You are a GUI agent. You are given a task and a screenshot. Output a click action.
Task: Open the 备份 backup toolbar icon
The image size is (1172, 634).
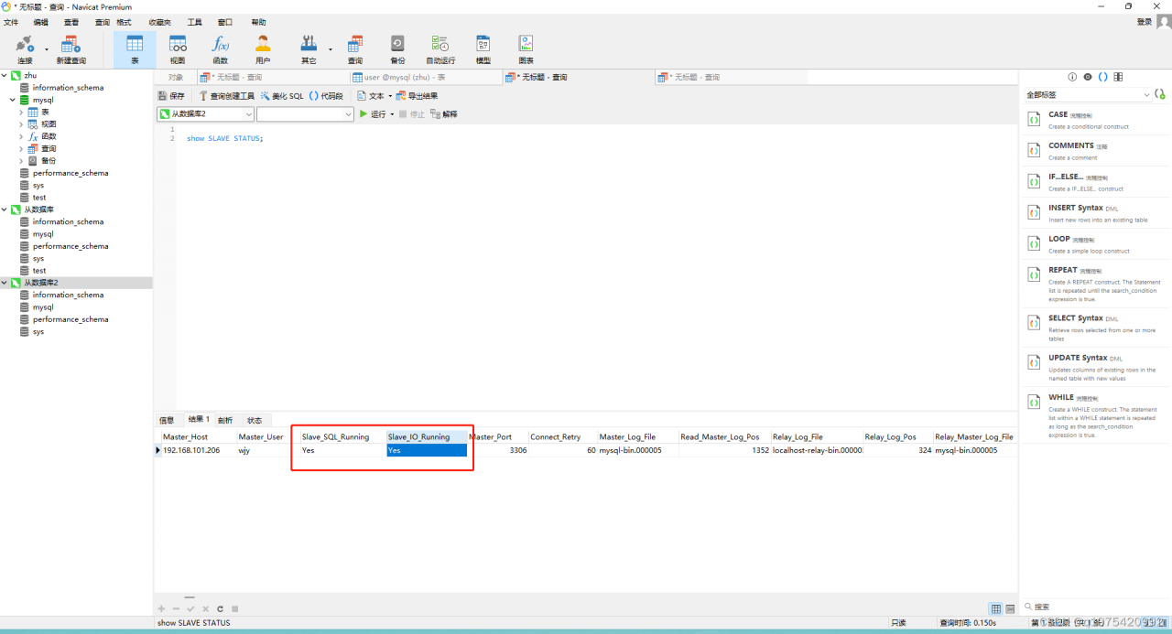397,48
